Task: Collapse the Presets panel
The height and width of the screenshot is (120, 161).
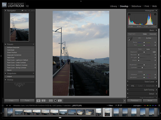Action: [x=5, y=44]
